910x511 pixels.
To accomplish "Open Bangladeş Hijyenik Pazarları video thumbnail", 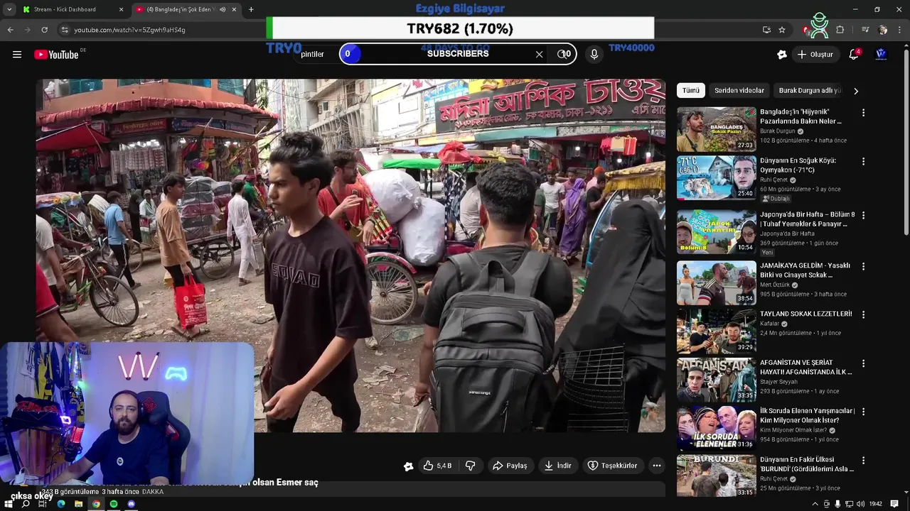I will click(x=716, y=129).
